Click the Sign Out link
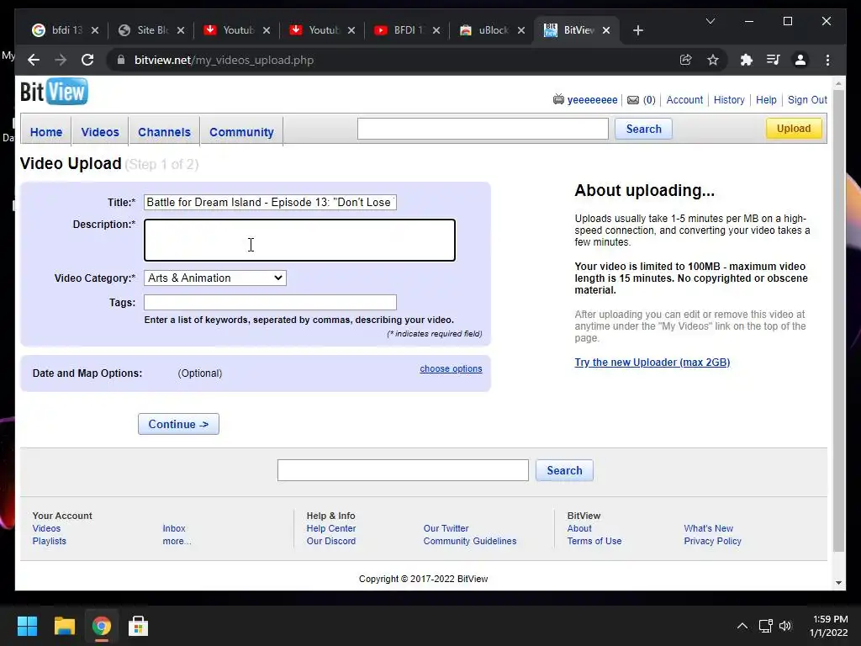Image resolution: width=861 pixels, height=646 pixels. pos(807,100)
